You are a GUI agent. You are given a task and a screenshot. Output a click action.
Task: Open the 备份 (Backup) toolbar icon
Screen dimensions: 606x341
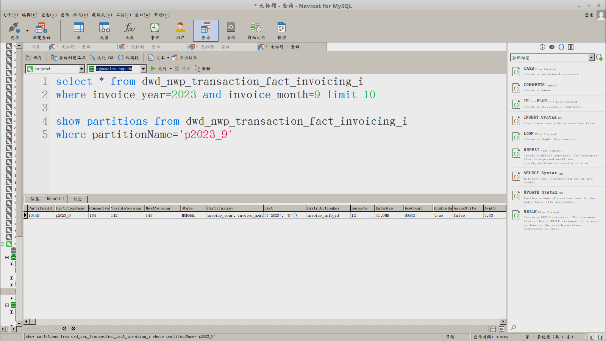tap(231, 30)
